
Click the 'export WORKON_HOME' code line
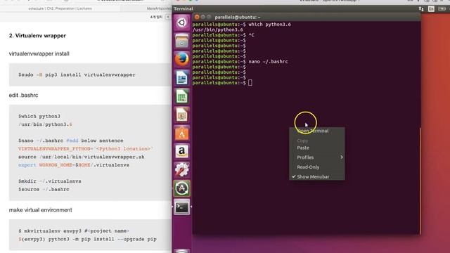(x=74, y=165)
